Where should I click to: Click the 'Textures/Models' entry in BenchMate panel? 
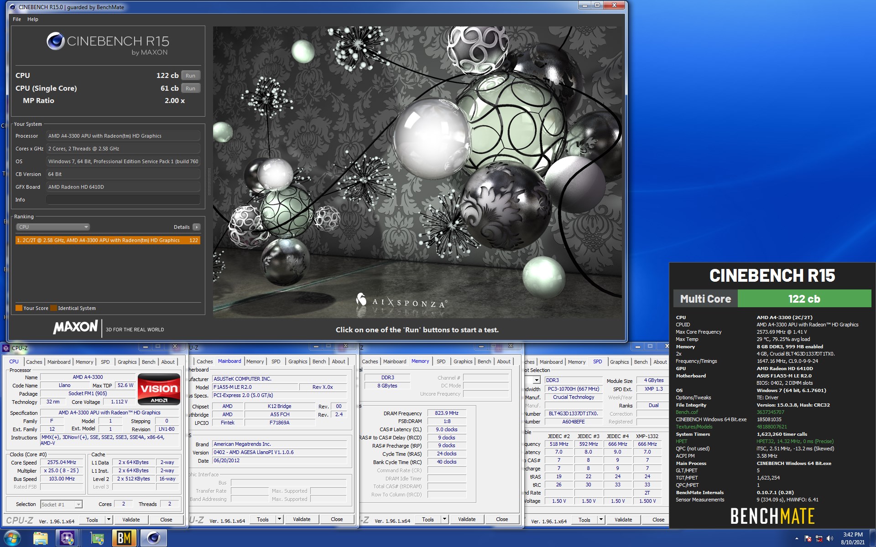pyautogui.click(x=694, y=427)
